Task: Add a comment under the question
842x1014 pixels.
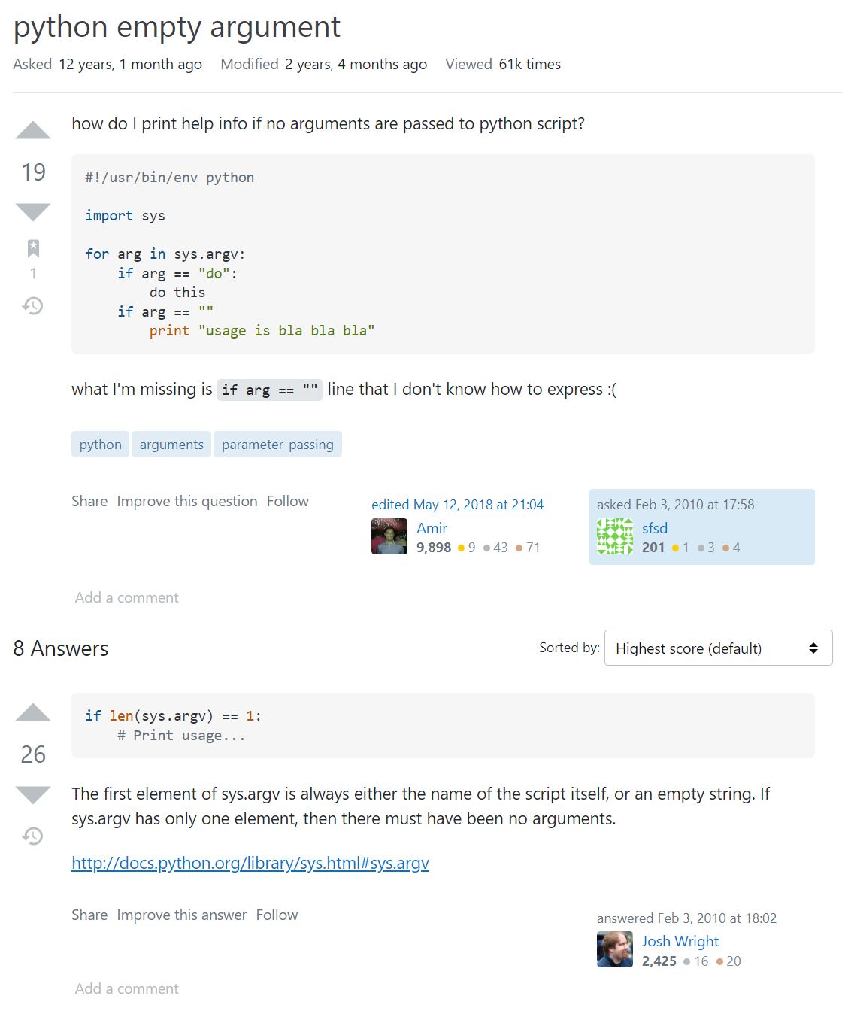Action: (x=126, y=597)
